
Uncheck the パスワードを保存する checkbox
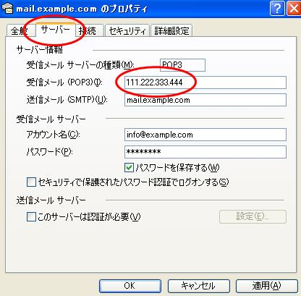pyautogui.click(x=129, y=167)
